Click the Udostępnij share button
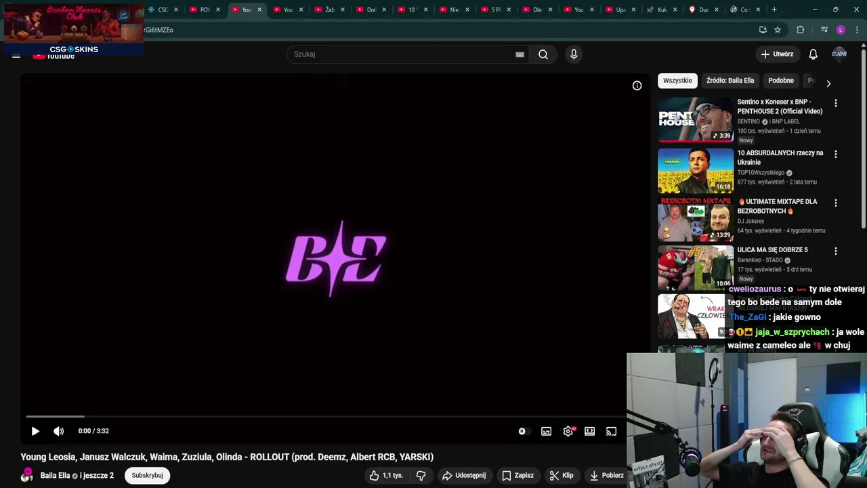The width and height of the screenshot is (867, 488). 464,476
